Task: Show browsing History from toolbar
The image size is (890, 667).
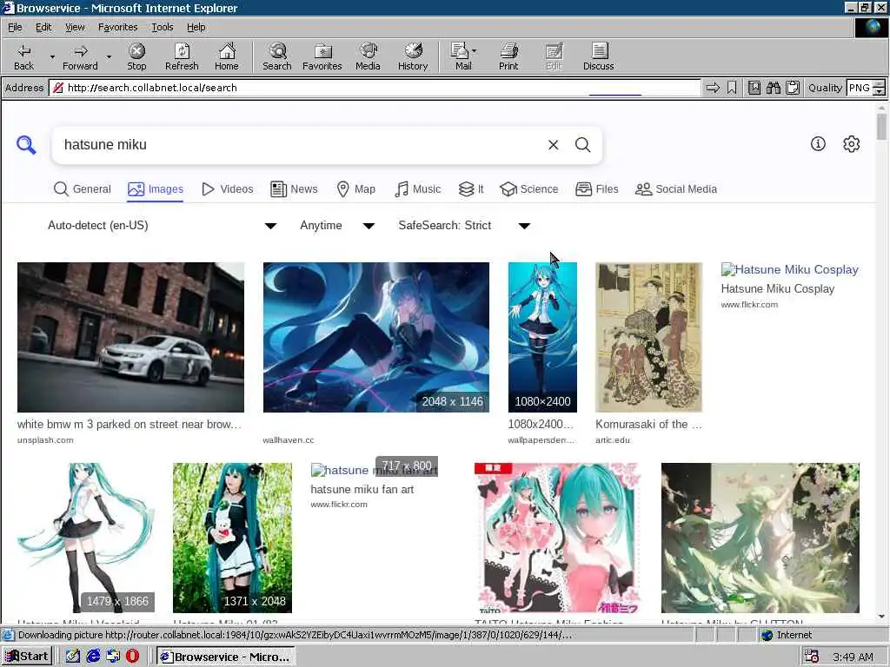Action: click(413, 56)
